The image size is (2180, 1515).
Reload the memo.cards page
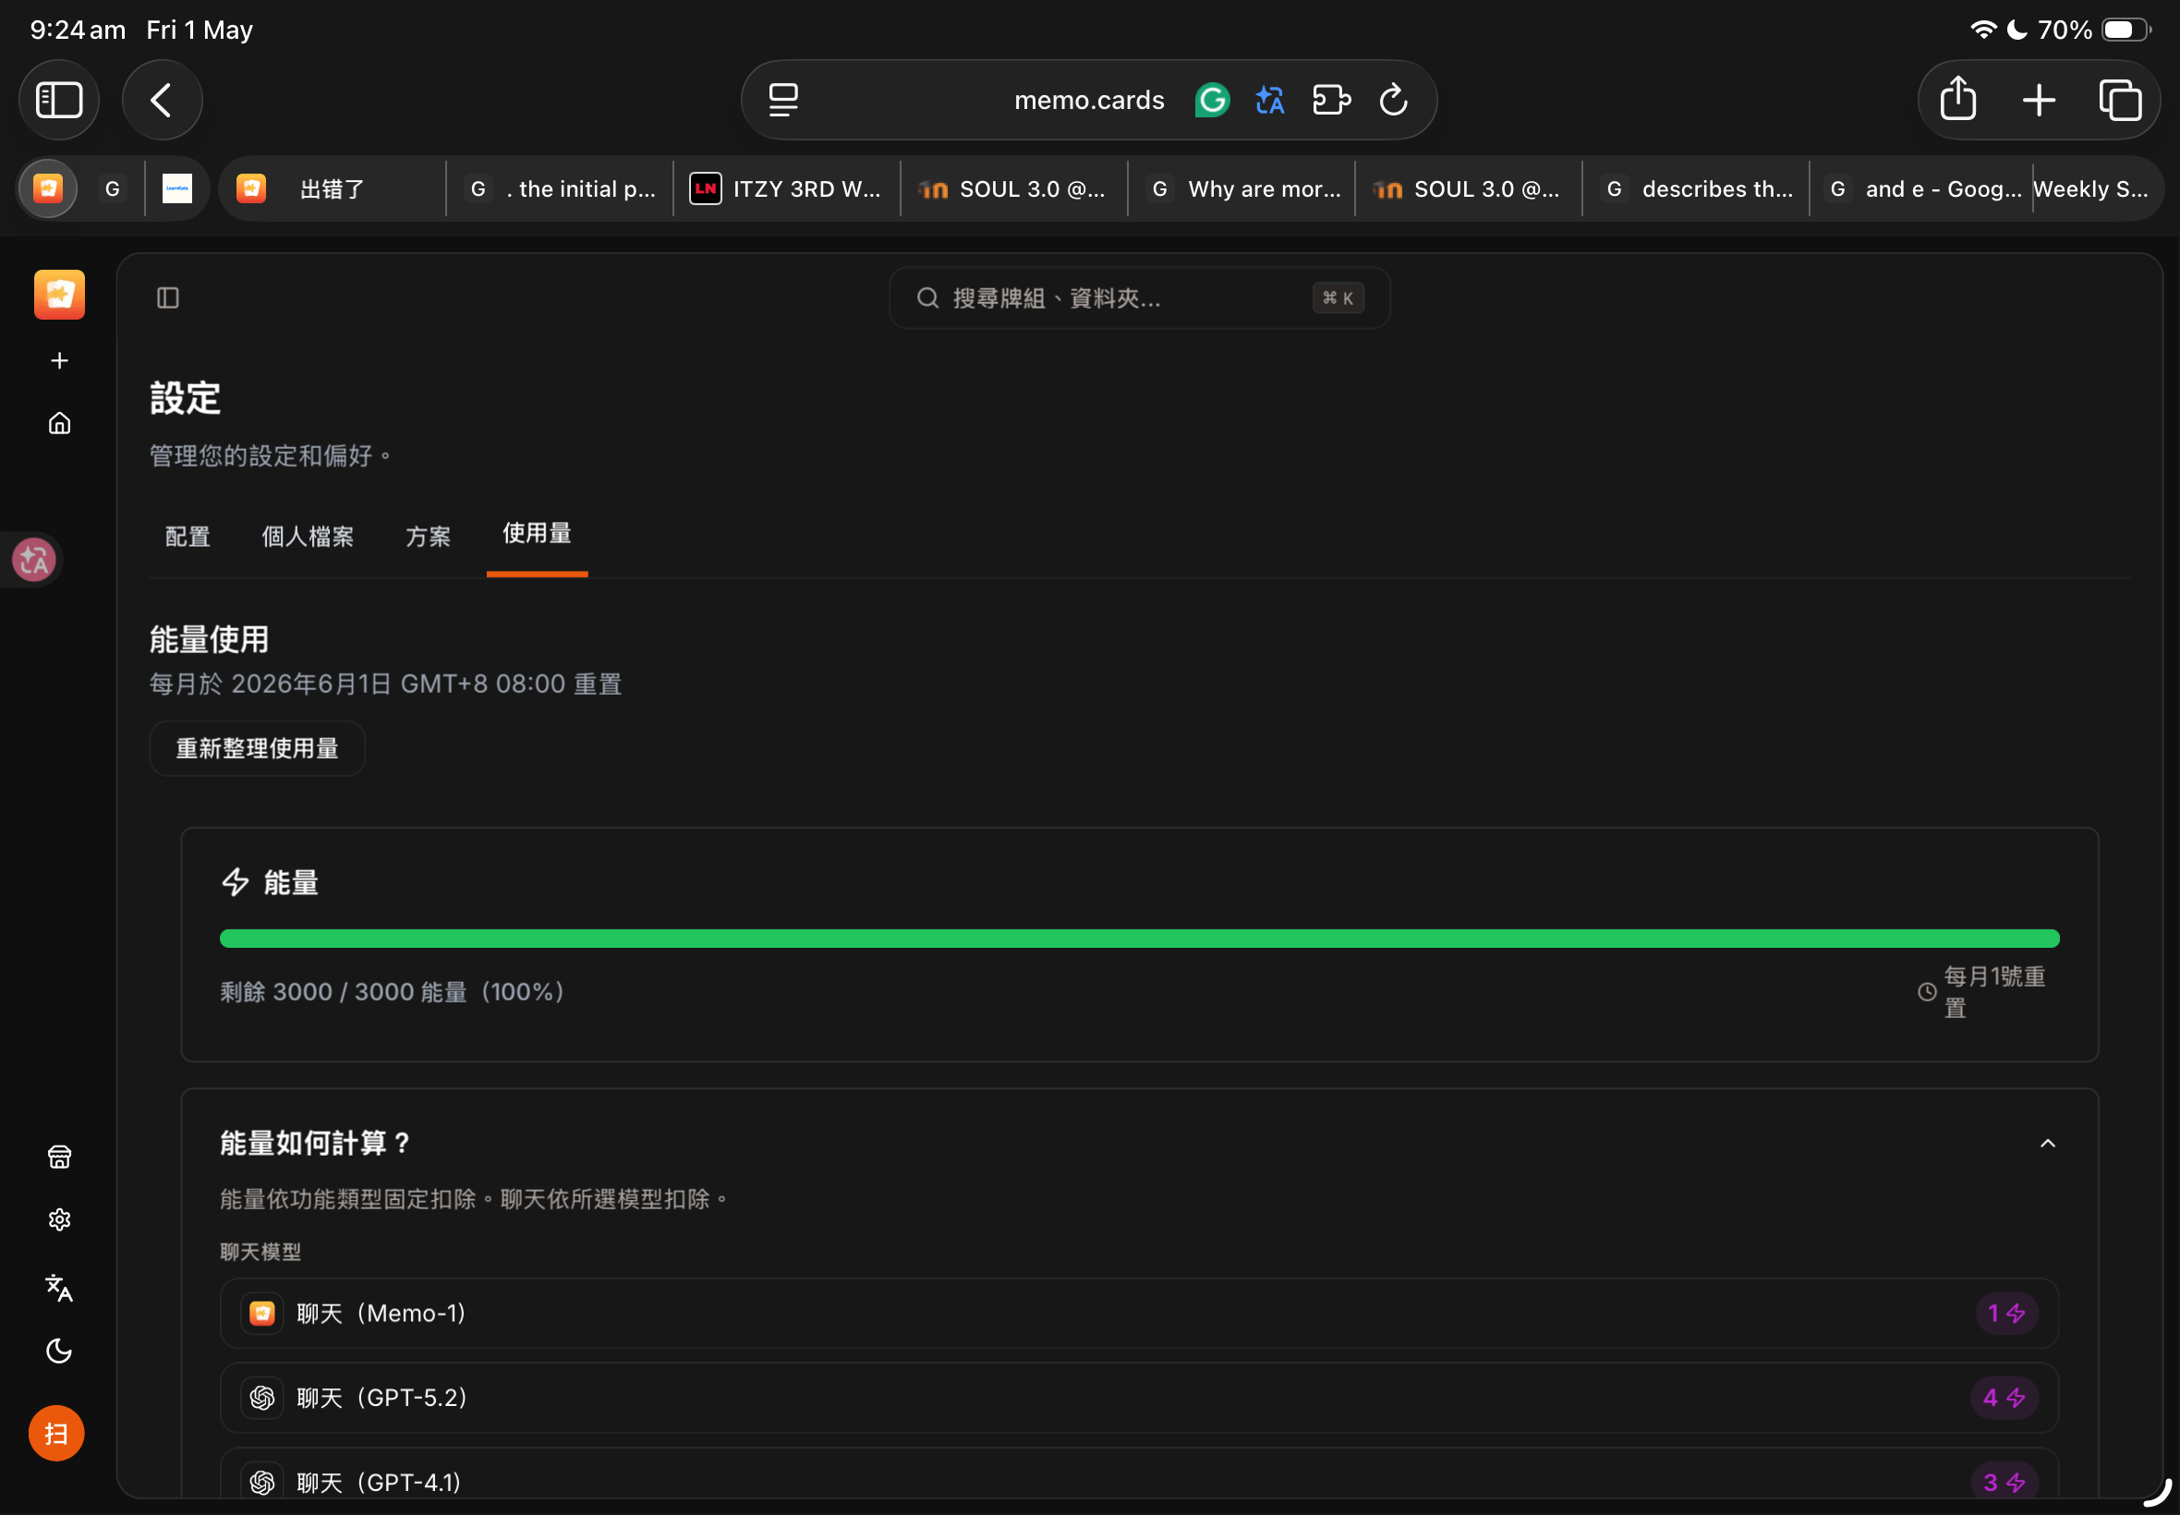pyautogui.click(x=1393, y=100)
